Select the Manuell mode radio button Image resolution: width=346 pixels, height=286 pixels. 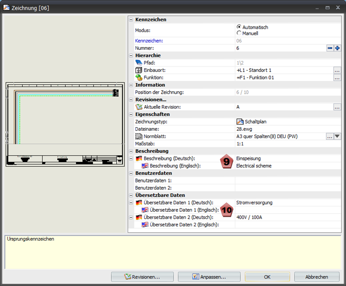(239, 33)
